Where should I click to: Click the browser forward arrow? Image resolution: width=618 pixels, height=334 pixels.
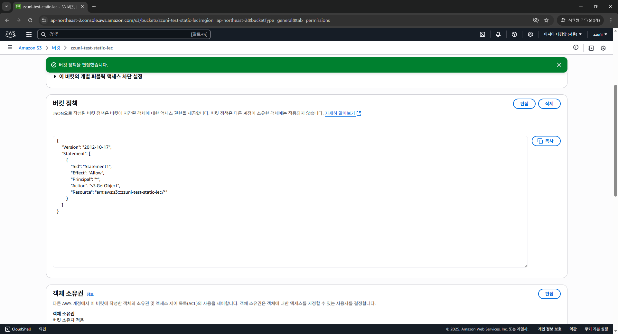coord(19,20)
